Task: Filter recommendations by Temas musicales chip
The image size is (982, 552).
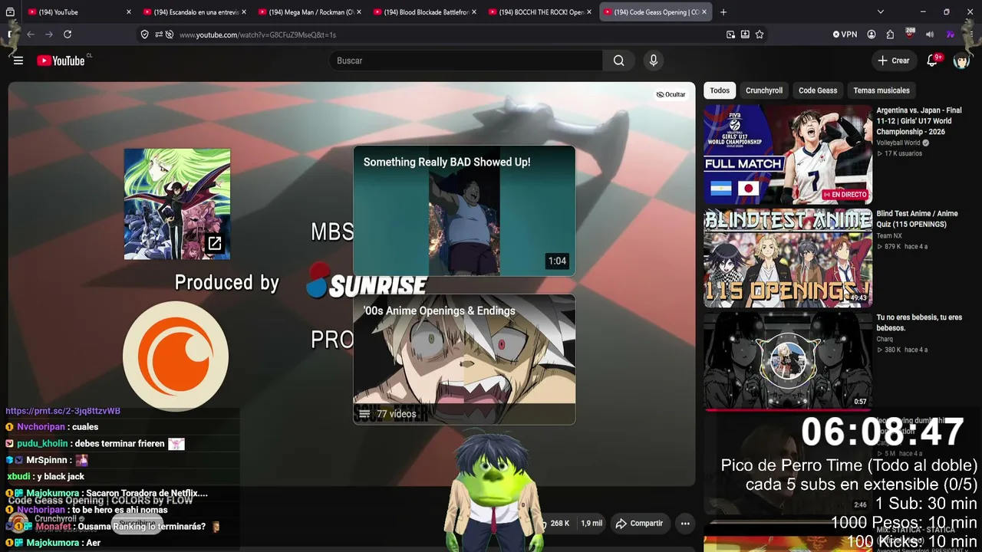Action: [881, 90]
